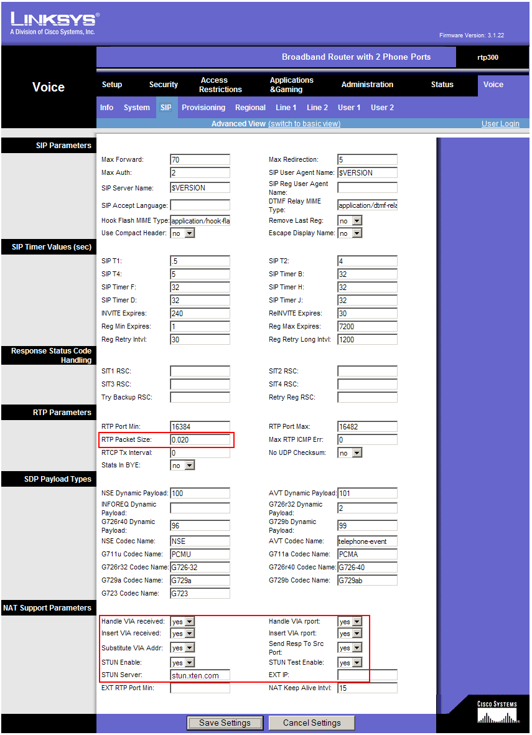Switch to the Regional tab
This screenshot has height=735, width=532.
click(250, 107)
